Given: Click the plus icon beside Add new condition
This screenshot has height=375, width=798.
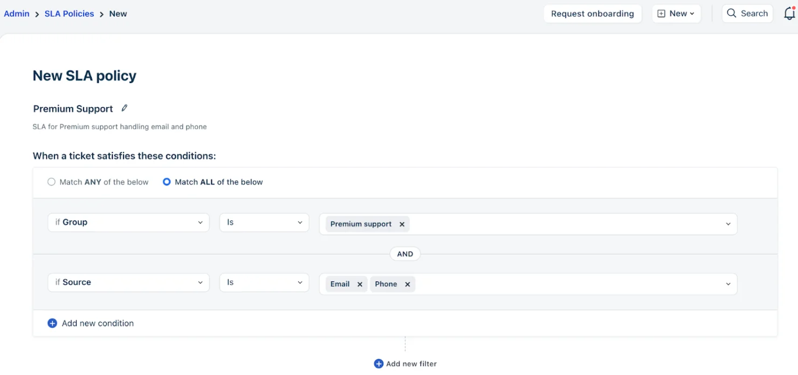Looking at the screenshot, I should (52, 323).
